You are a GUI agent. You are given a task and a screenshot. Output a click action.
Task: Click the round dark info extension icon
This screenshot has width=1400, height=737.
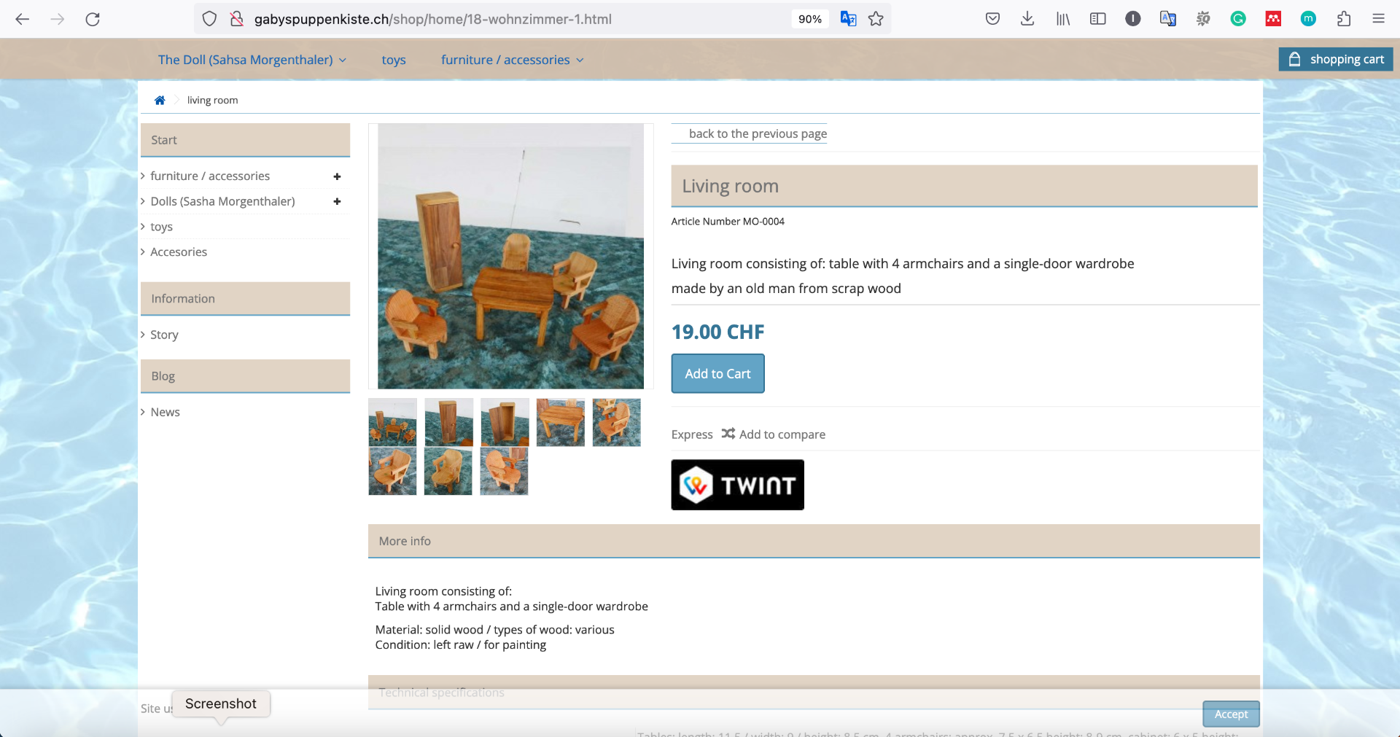tap(1132, 19)
